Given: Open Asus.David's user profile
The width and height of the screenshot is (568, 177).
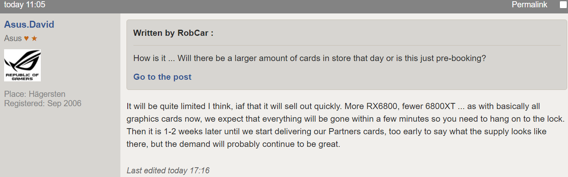Looking at the screenshot, I should click(29, 24).
